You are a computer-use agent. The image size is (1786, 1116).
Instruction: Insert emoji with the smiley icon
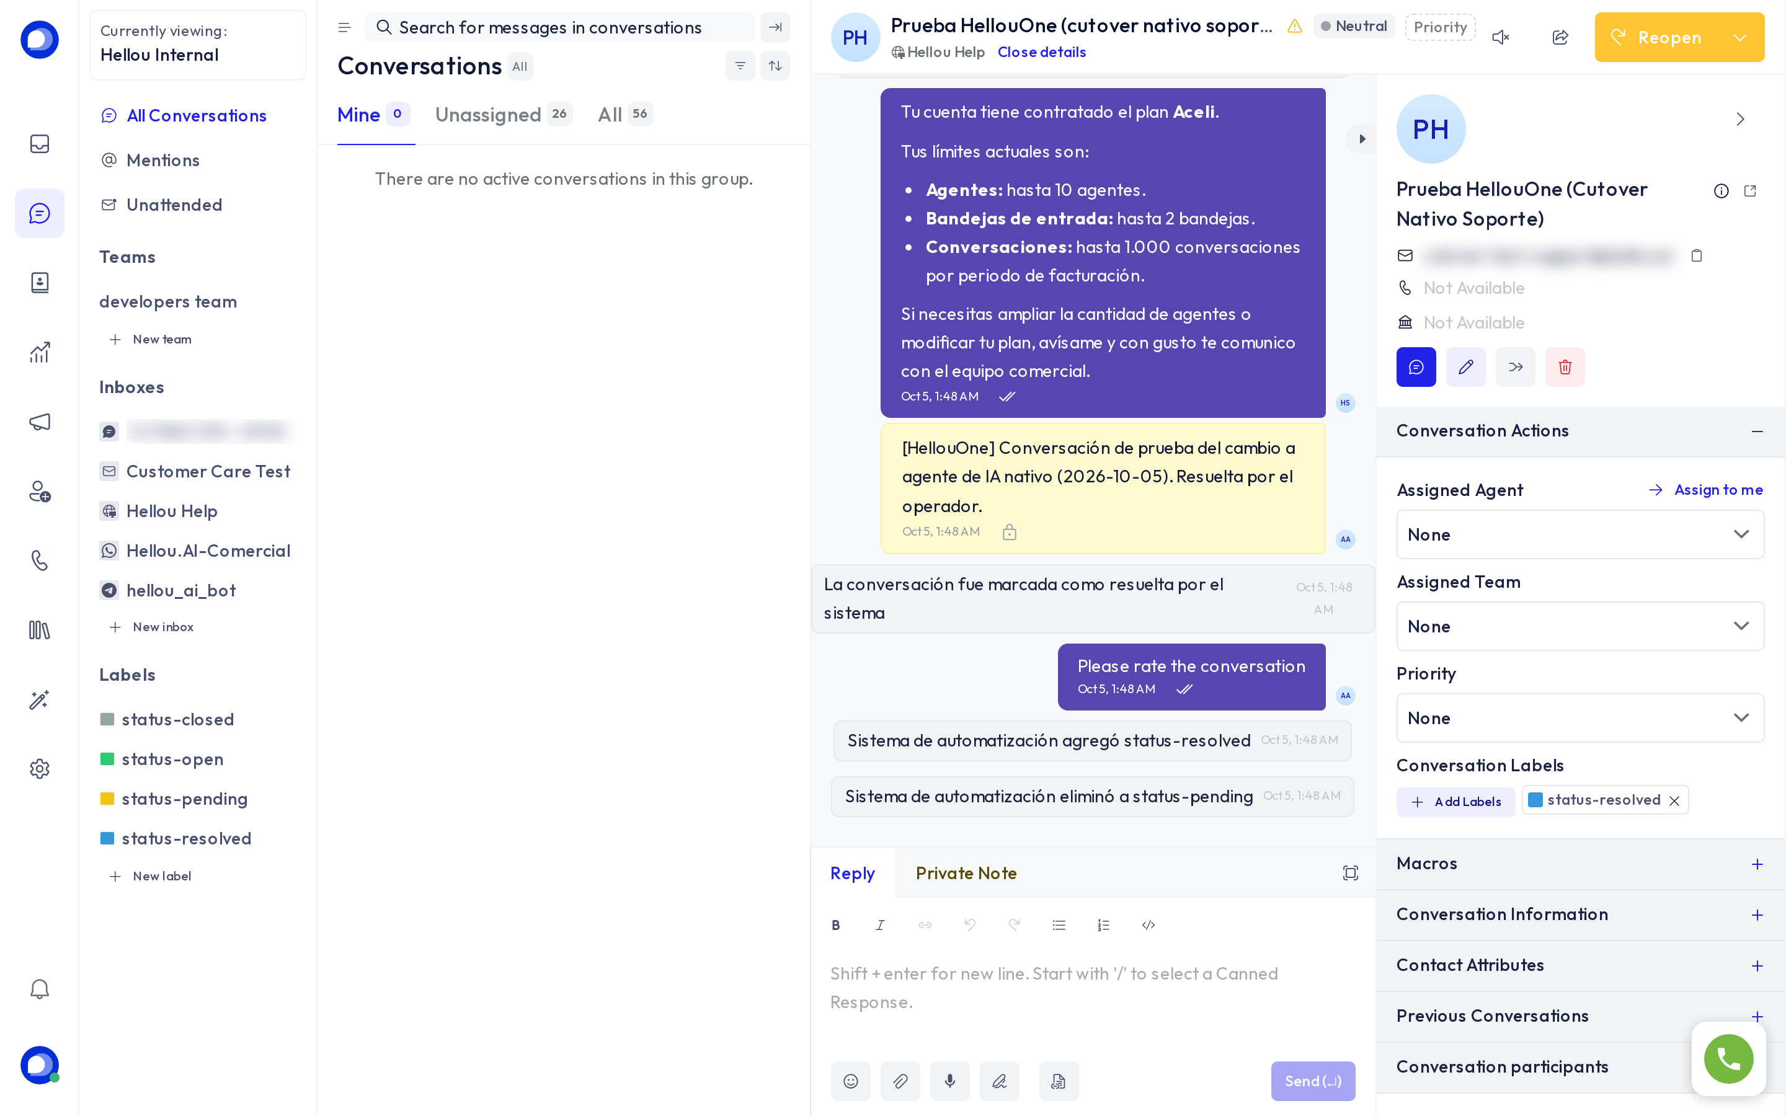pos(850,1081)
